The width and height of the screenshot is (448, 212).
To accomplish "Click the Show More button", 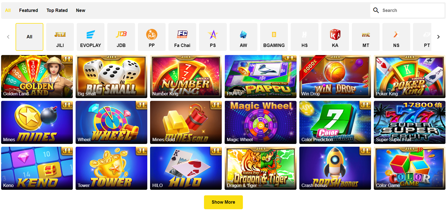I will 223,202.
